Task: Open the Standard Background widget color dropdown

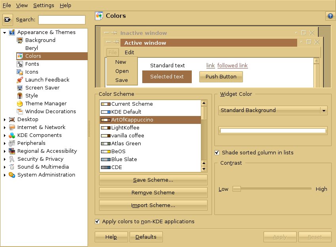Action: [273, 110]
